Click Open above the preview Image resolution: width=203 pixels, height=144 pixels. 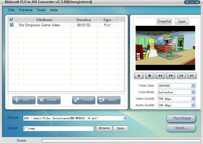click(x=182, y=22)
